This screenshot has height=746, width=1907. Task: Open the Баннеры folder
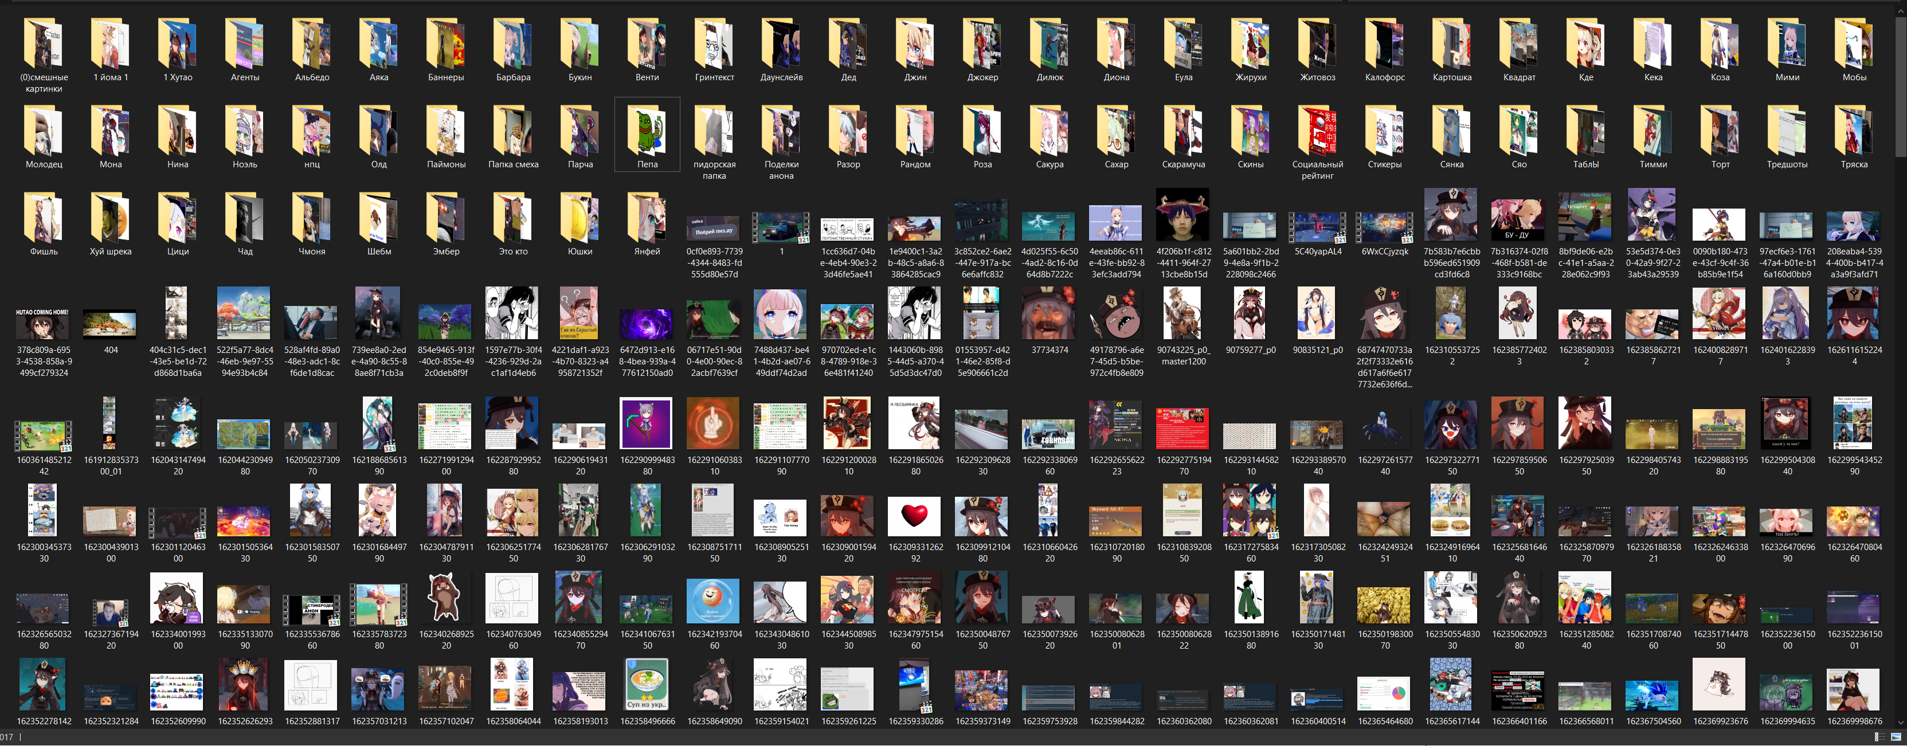pos(446,46)
